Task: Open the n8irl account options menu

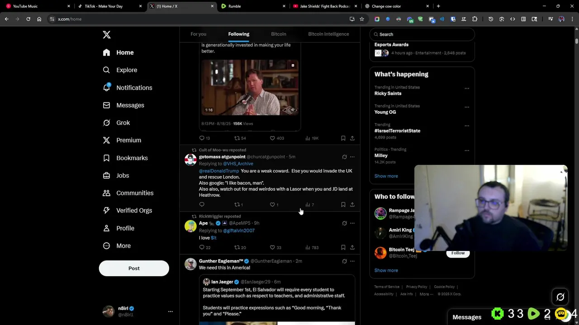Action: coord(171,311)
